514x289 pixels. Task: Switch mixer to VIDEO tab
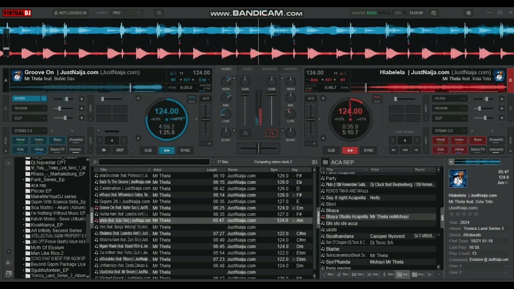pos(247,69)
